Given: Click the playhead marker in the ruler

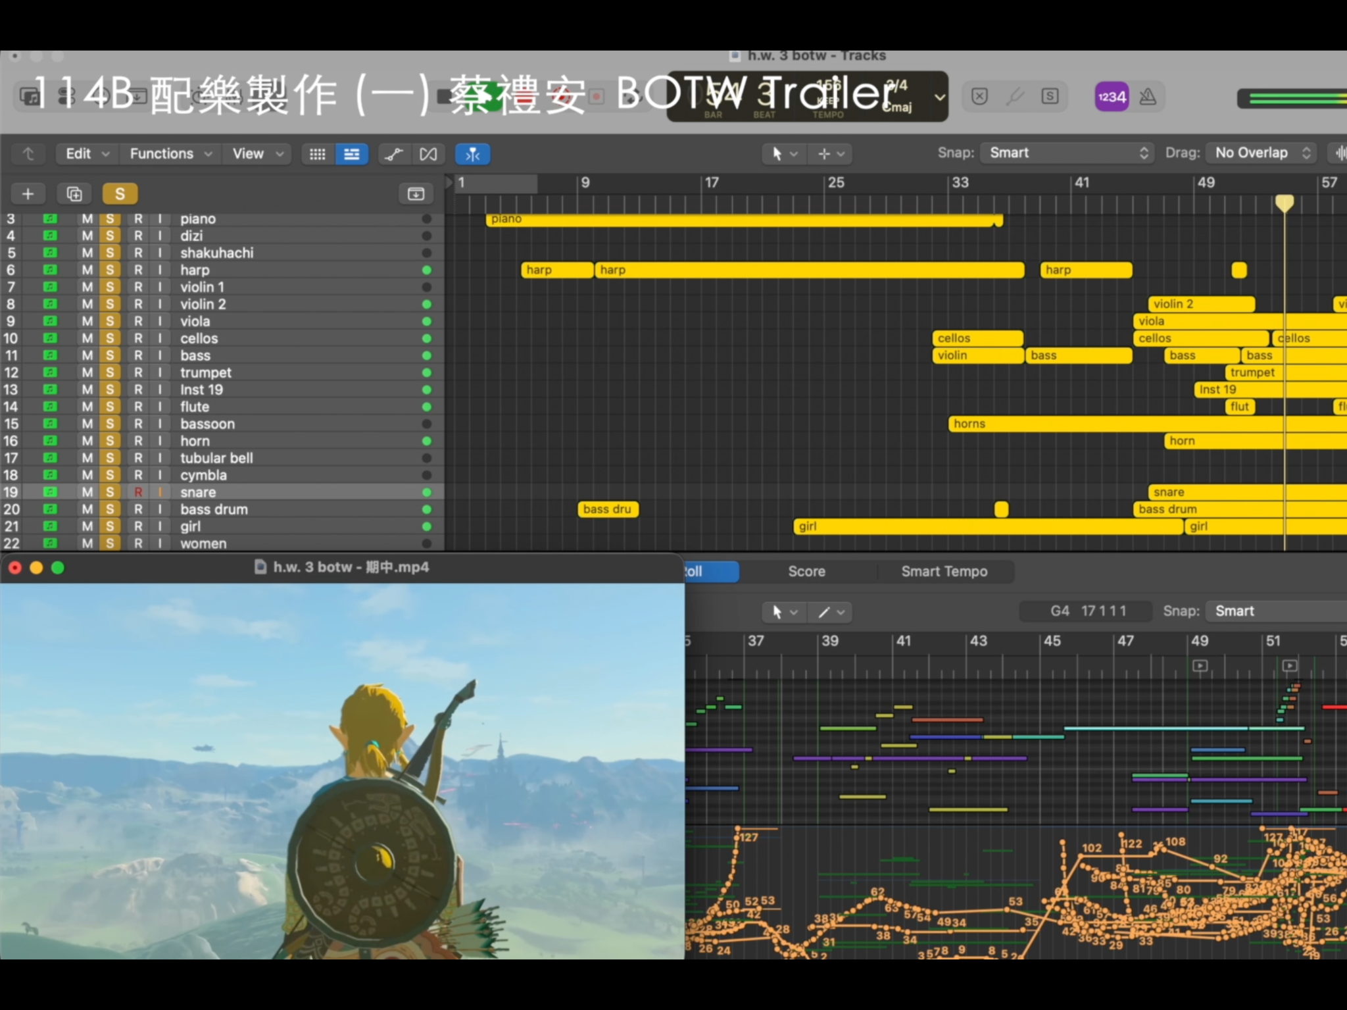Looking at the screenshot, I should tap(1285, 203).
